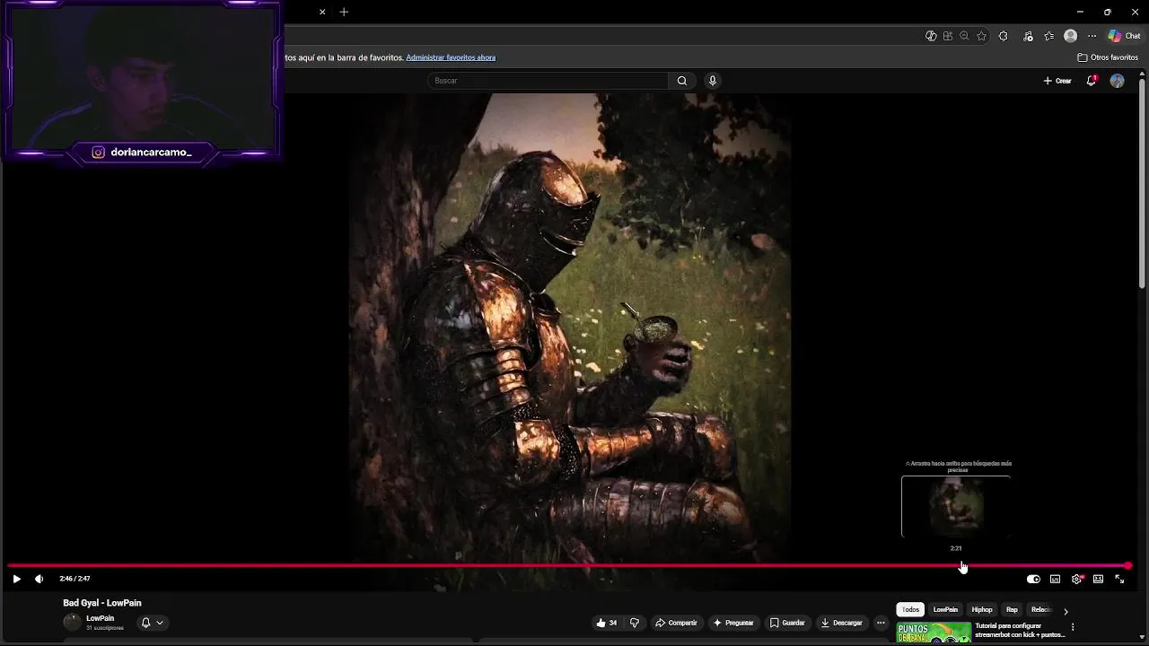Image resolution: width=1149 pixels, height=646 pixels.
Task: Open the notification bell dropdown for LowPain
Action: (152, 623)
